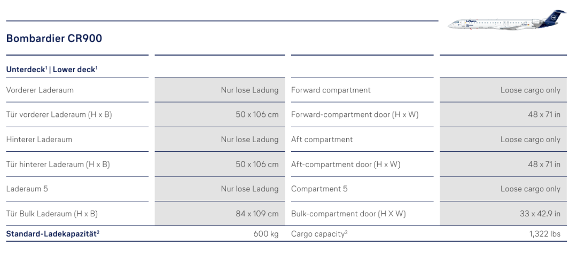Click the Forward compartment label
577x257 pixels.
click(x=331, y=90)
